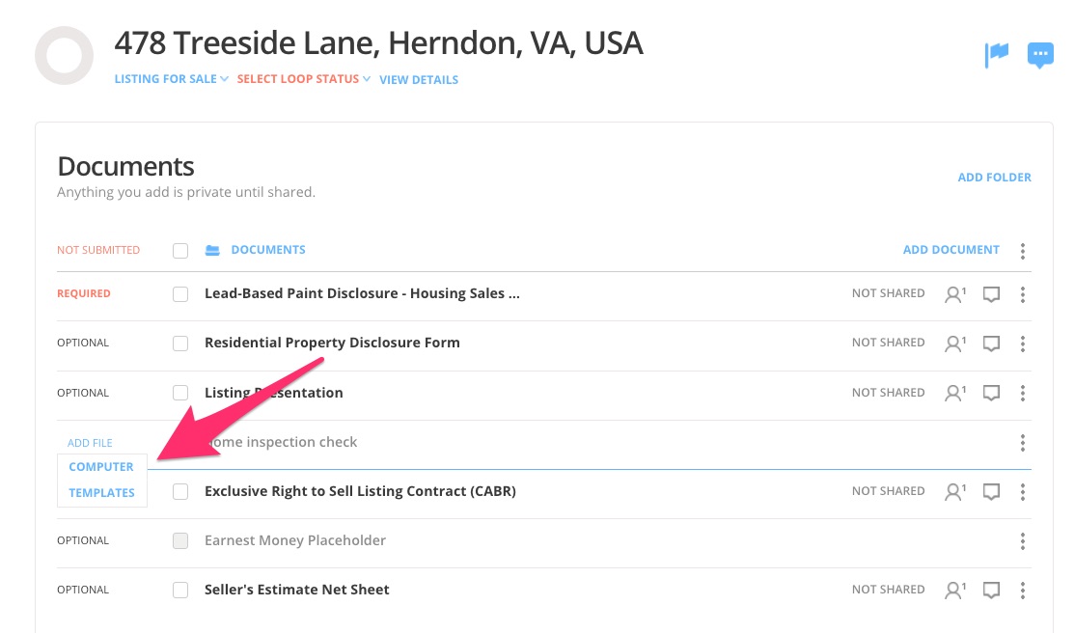Open comment icon on Exclusive Right to Sell
The image size is (1074, 633).
991,492
